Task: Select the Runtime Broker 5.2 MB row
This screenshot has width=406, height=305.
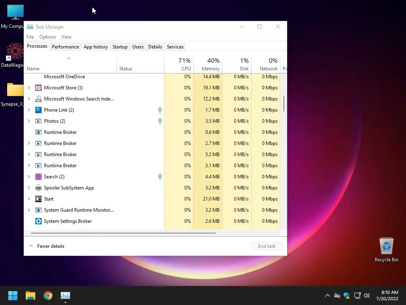Action: (x=152, y=154)
